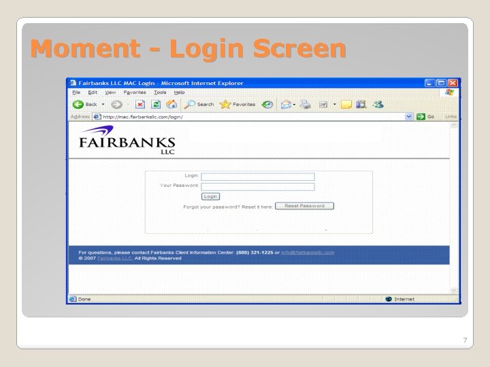Viewport: 490px width, 367px height.
Task: Open the Fairbanks LLC footer link
Action: tap(115, 258)
